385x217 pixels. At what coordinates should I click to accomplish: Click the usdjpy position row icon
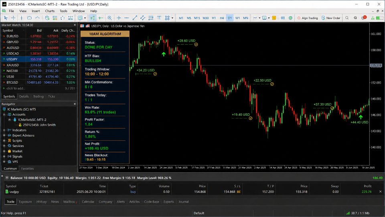click(7, 192)
